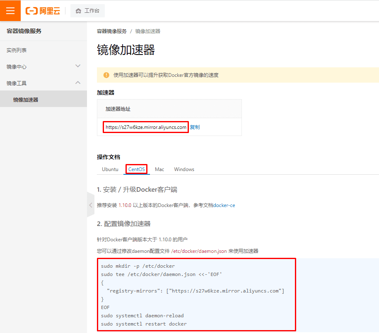
Task: Collapse the 镜像工具 menu chevron
Action: (78, 83)
